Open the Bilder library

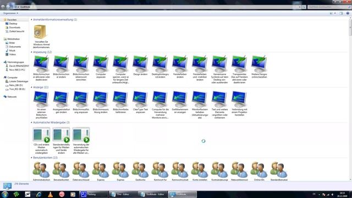tap(12, 43)
